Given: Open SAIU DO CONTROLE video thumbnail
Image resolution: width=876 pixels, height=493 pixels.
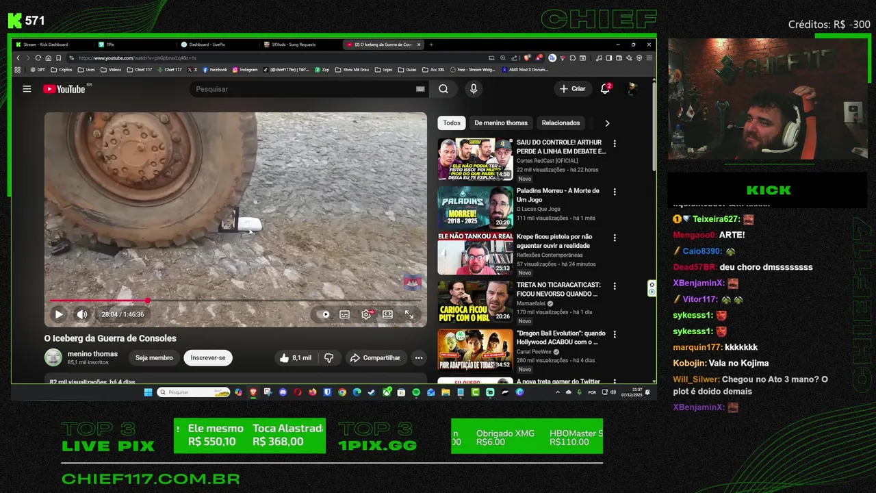Looking at the screenshot, I should [475, 159].
